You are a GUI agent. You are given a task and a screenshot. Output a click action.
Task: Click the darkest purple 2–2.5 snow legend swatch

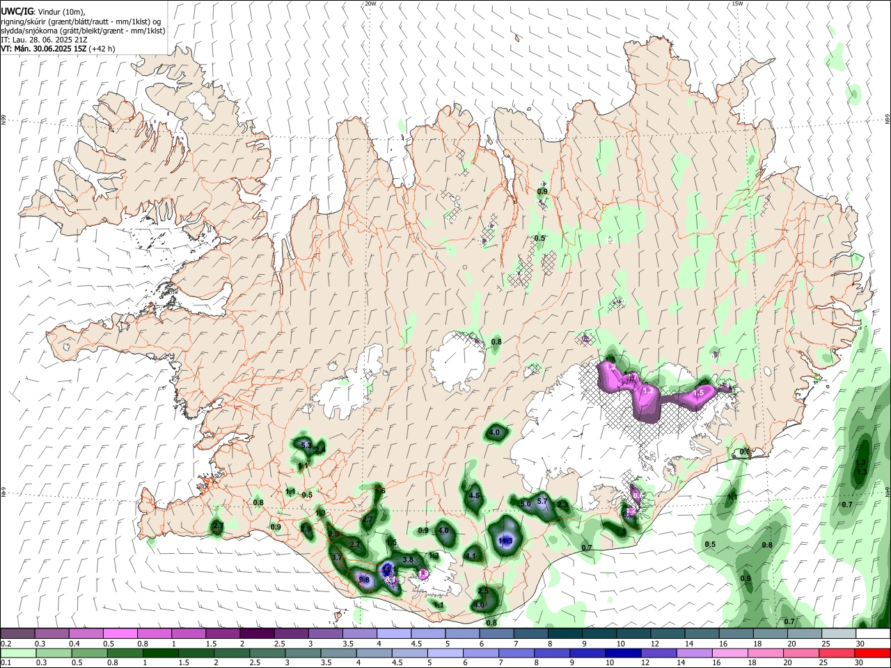coord(256,634)
